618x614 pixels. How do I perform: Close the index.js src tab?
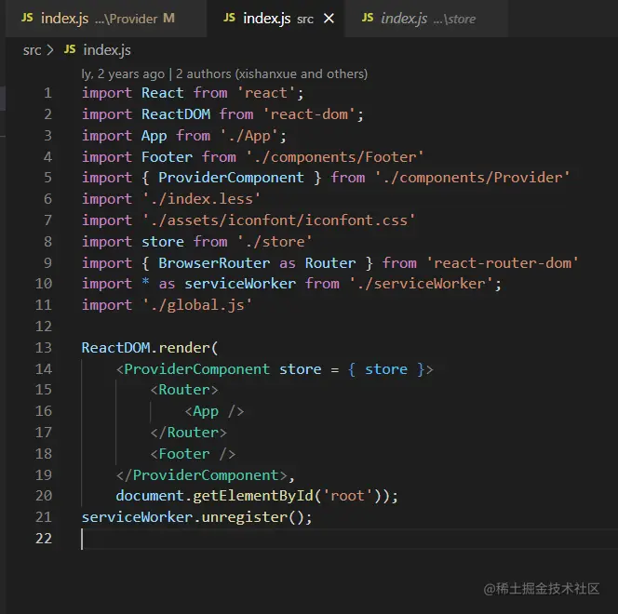pyautogui.click(x=329, y=19)
